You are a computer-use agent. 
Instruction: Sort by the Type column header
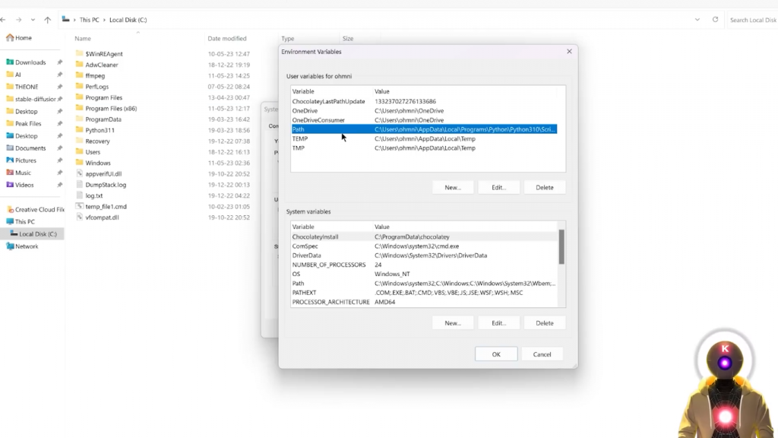coord(288,38)
